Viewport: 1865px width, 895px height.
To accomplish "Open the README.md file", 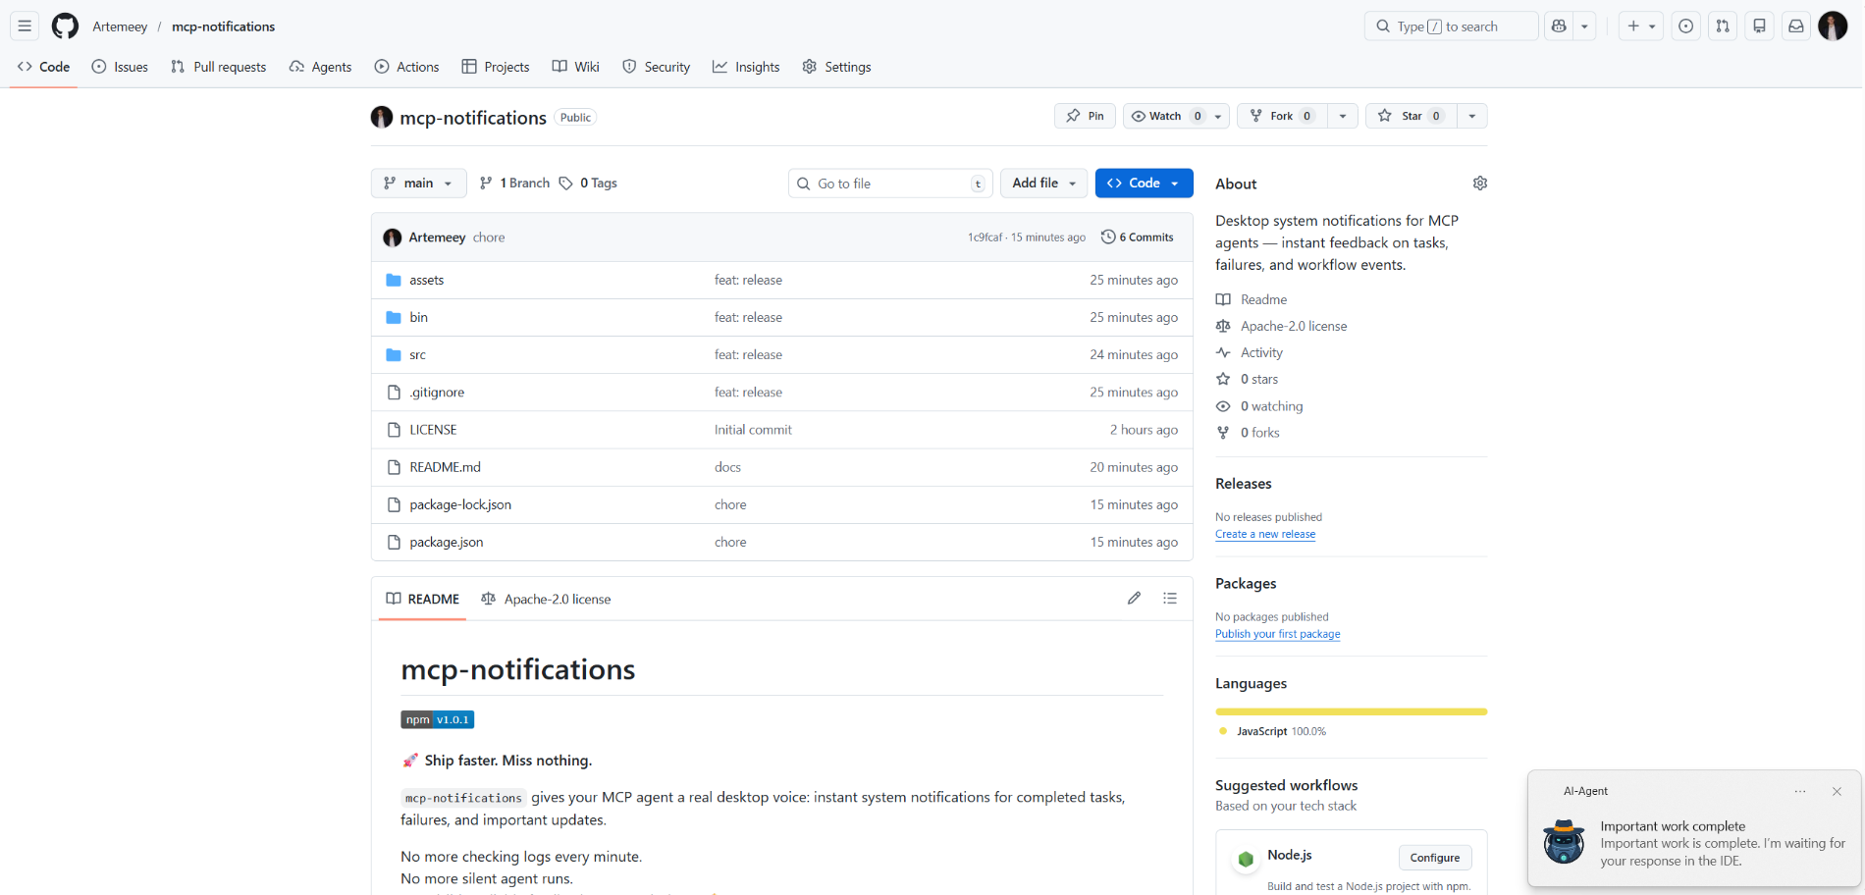I will (446, 467).
